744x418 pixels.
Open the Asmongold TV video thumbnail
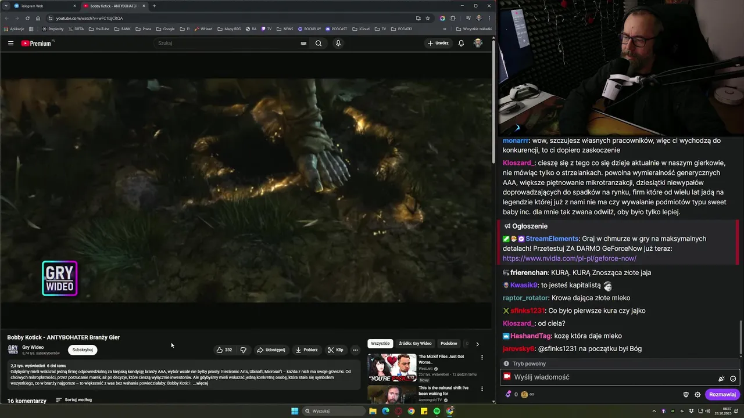(392, 394)
